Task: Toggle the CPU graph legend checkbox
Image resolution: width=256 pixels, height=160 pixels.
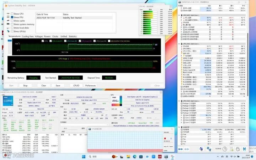Action: [x=43, y=41]
